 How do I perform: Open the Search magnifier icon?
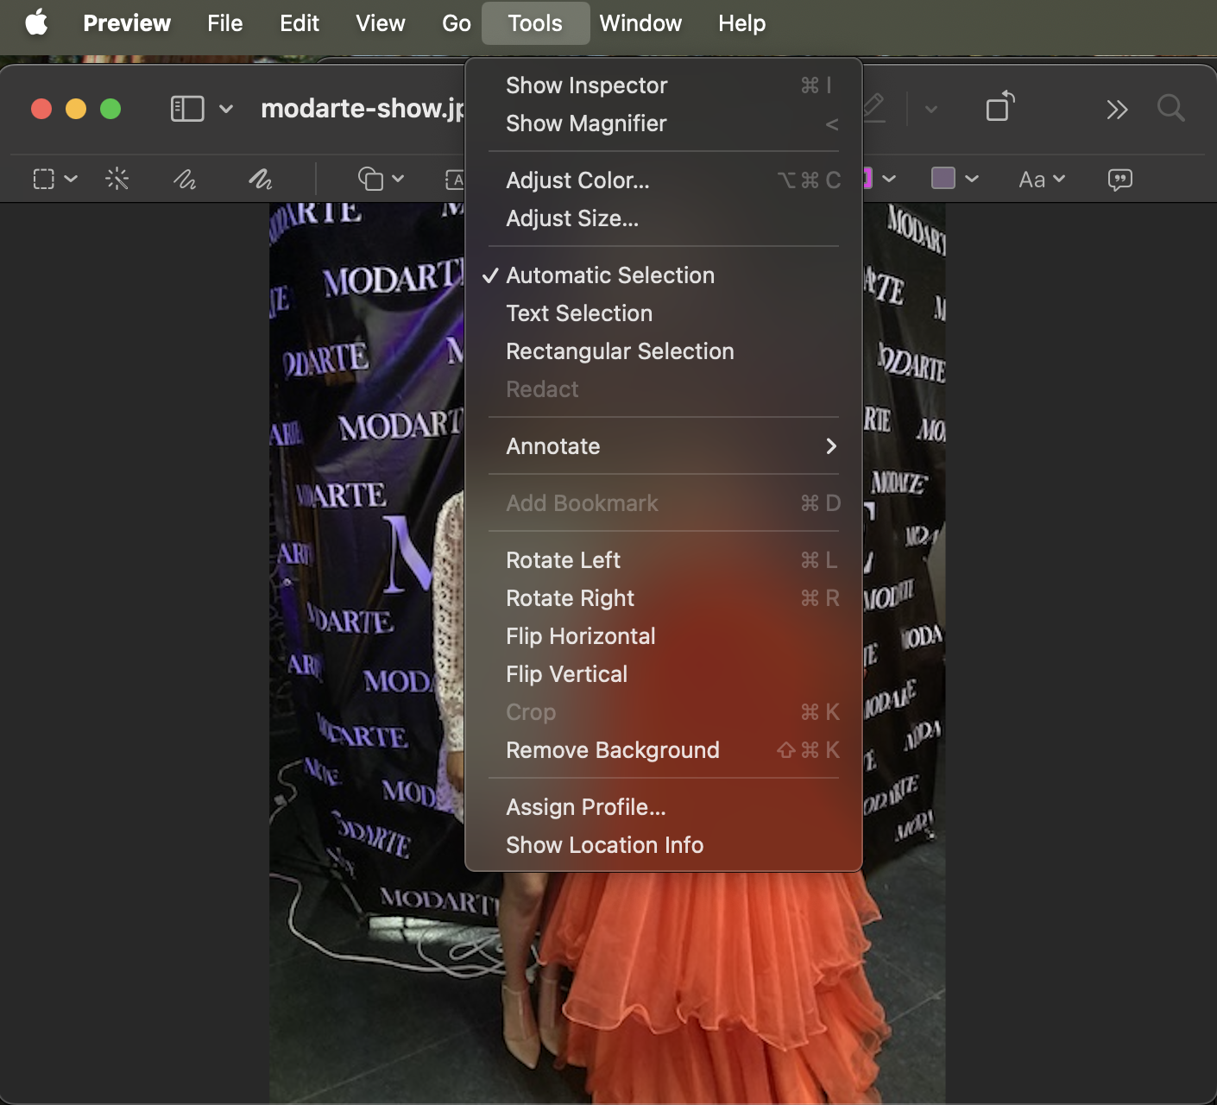click(x=1170, y=109)
